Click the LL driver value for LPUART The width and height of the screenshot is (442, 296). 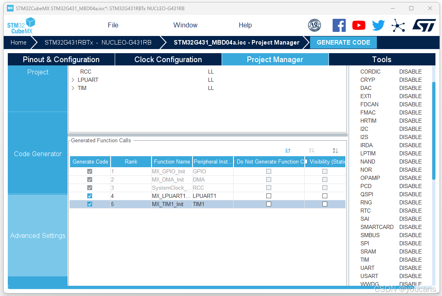[x=211, y=80]
